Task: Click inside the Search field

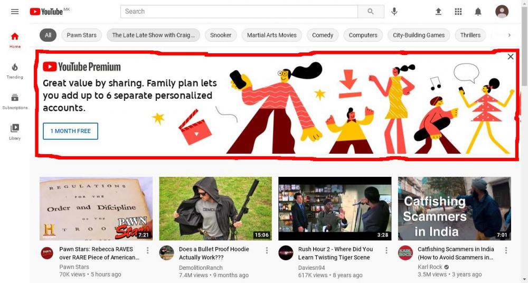Action: (x=239, y=12)
